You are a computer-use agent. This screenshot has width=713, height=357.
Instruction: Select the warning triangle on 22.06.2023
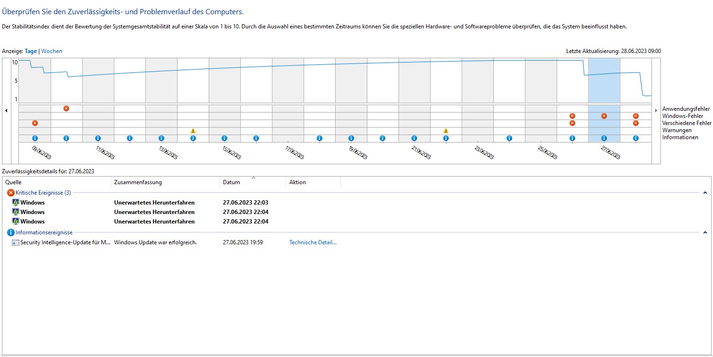click(446, 131)
